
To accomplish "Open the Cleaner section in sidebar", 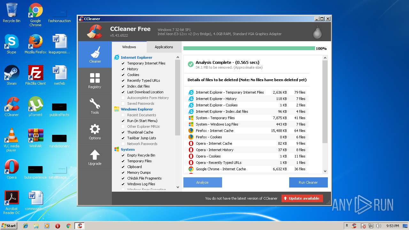I will [x=95, y=55].
